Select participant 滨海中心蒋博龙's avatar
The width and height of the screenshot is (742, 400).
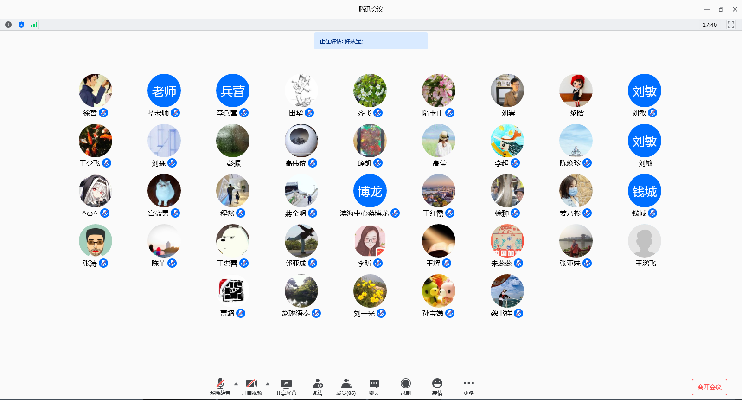pos(370,191)
